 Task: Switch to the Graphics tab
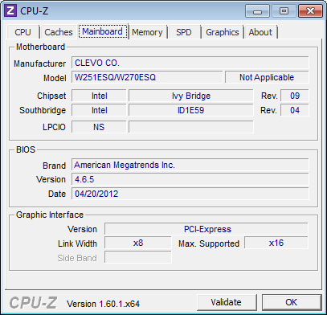tap(223, 32)
